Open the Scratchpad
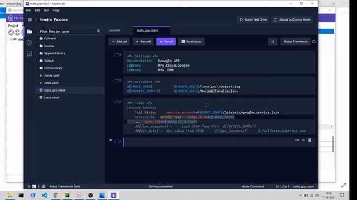 tap(191, 42)
